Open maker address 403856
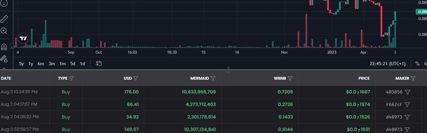The width and height of the screenshot is (427, 133). [x=394, y=92]
